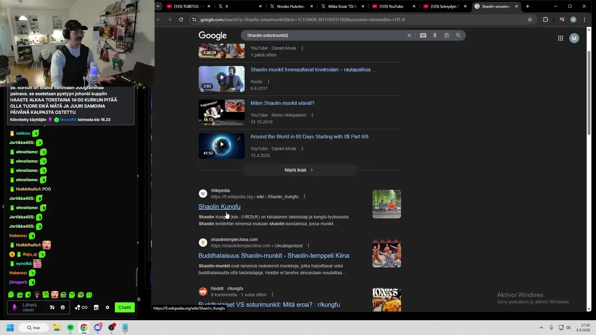The width and height of the screenshot is (596, 335).
Task: Go to Google homepage logo
Action: (212, 36)
